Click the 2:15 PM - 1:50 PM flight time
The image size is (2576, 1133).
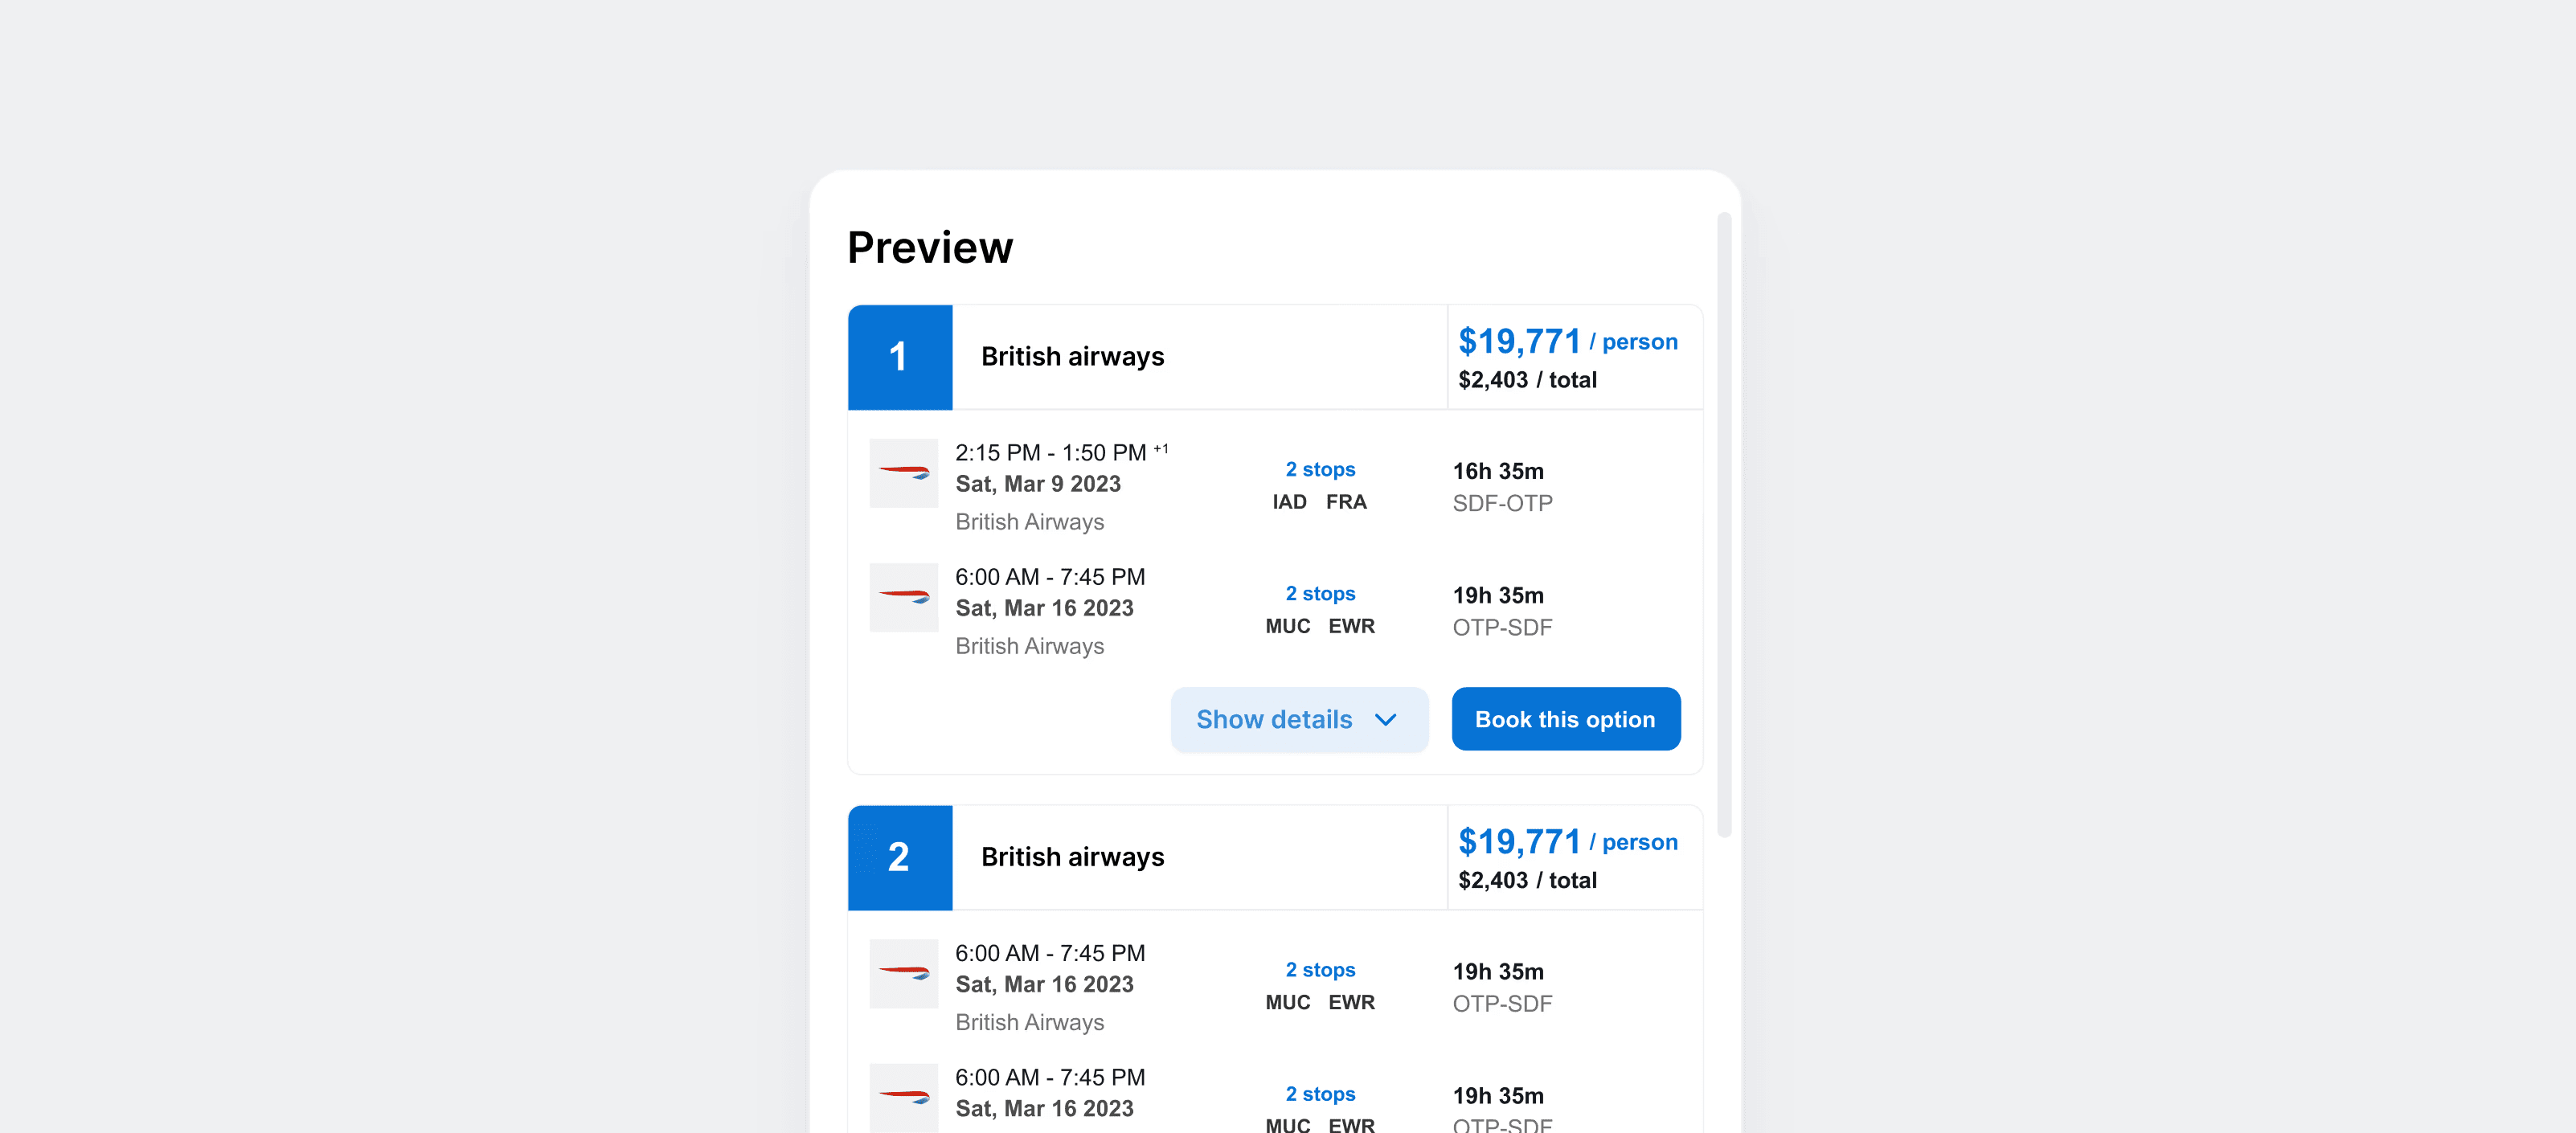1050,453
